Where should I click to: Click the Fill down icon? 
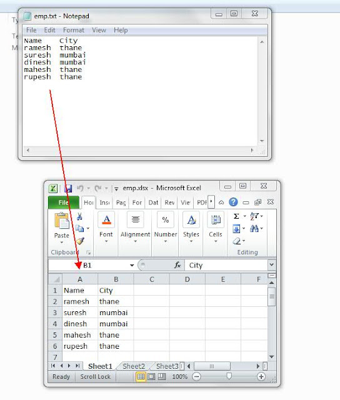(236, 229)
